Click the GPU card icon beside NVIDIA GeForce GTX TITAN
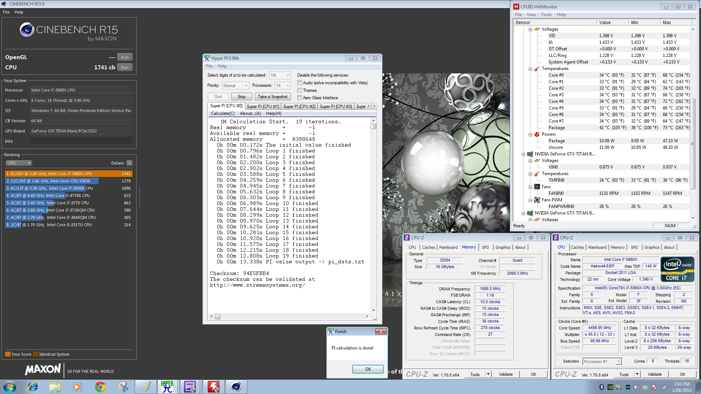701x394 pixels. click(x=530, y=154)
